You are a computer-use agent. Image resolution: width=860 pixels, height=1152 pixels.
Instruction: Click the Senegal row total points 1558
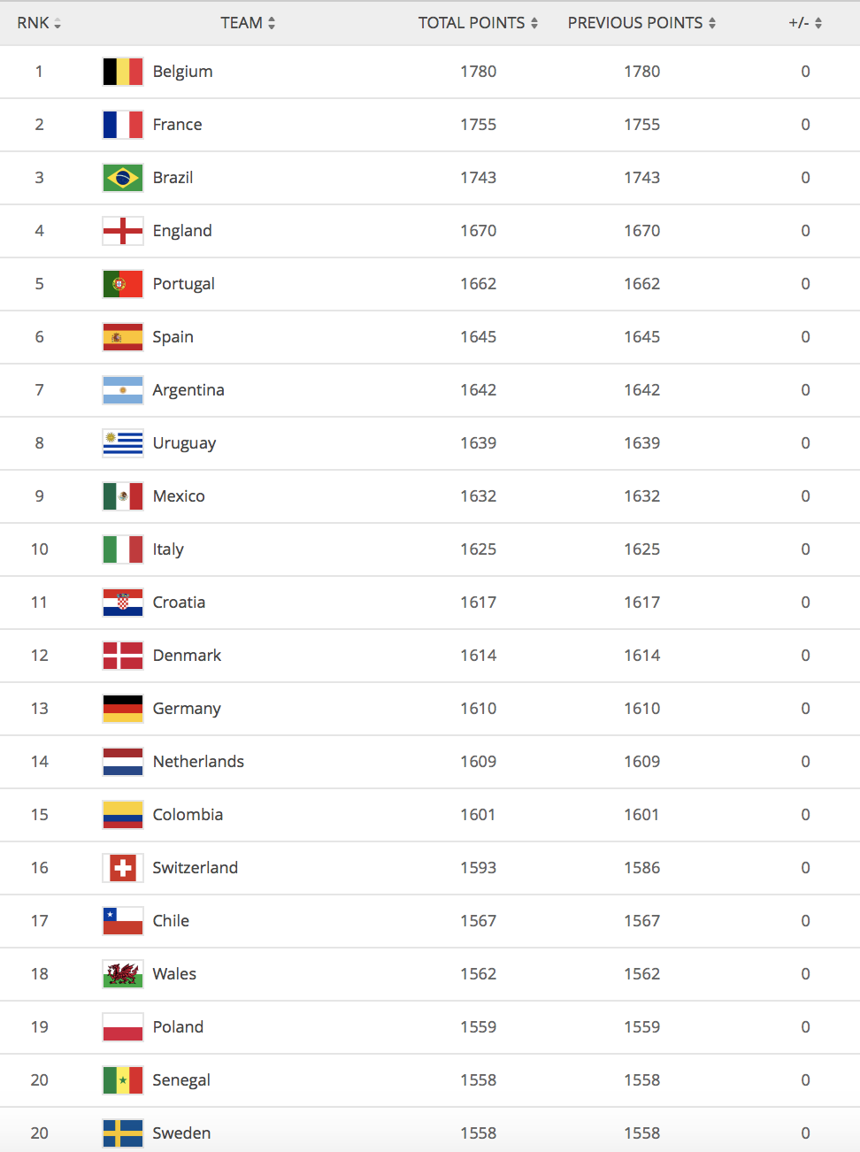[478, 1080]
